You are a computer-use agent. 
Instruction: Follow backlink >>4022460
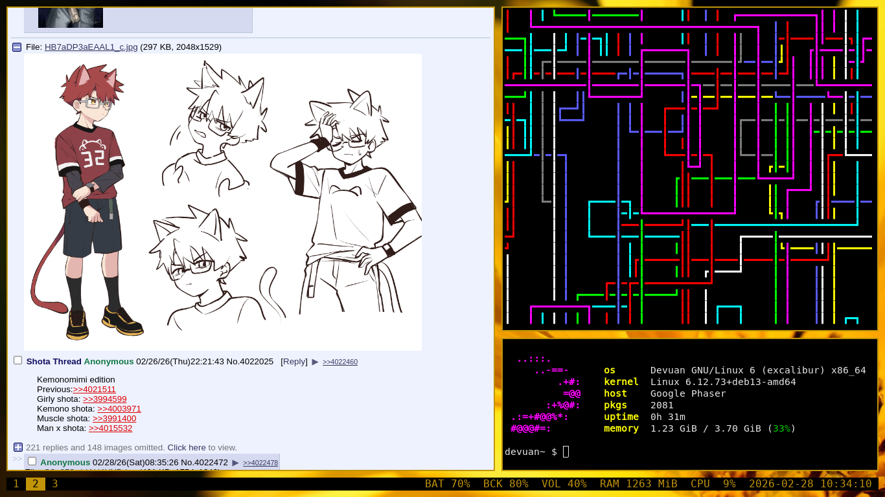point(340,362)
